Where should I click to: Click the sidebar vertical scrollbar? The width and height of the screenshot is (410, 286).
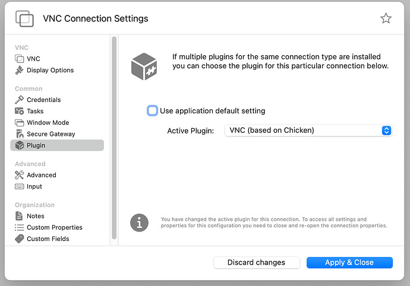coord(112,136)
